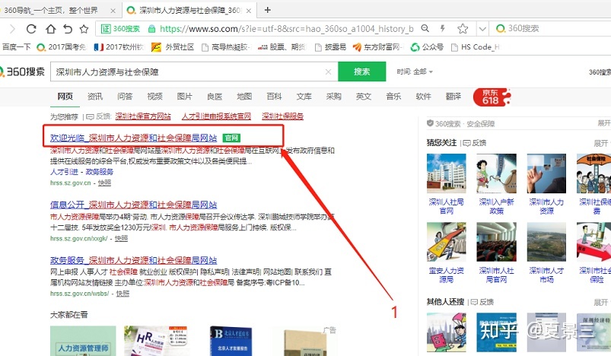The height and width of the screenshot is (356, 611).
Task: Go to the browser home page icon
Action: point(51,29)
